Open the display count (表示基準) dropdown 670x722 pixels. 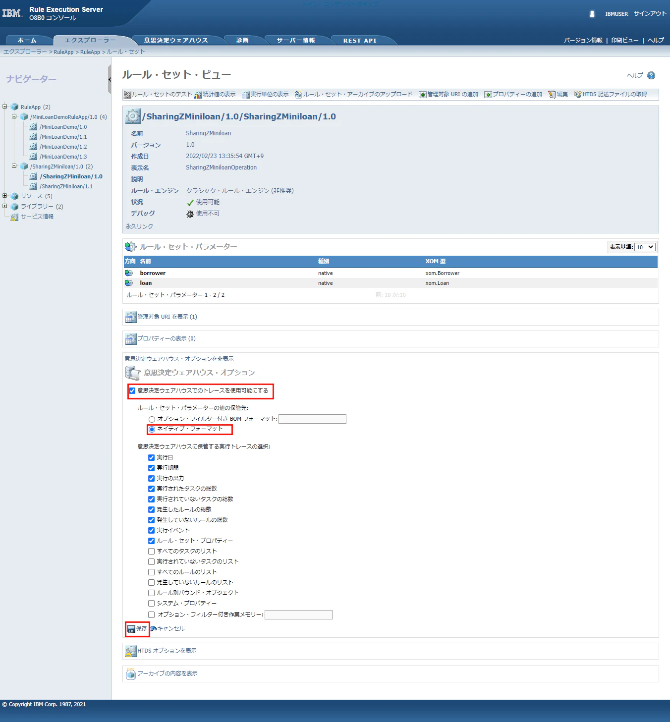645,247
